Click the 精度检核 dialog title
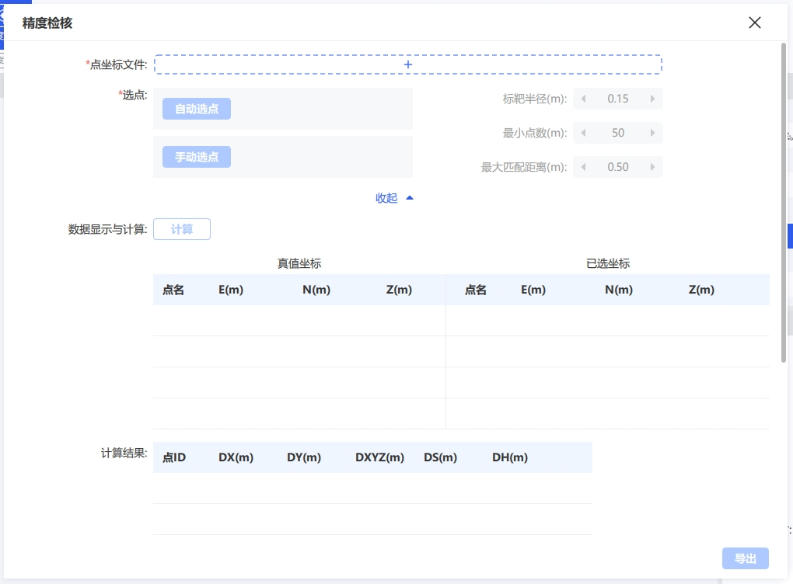Image resolution: width=793 pixels, height=584 pixels. 47,23
